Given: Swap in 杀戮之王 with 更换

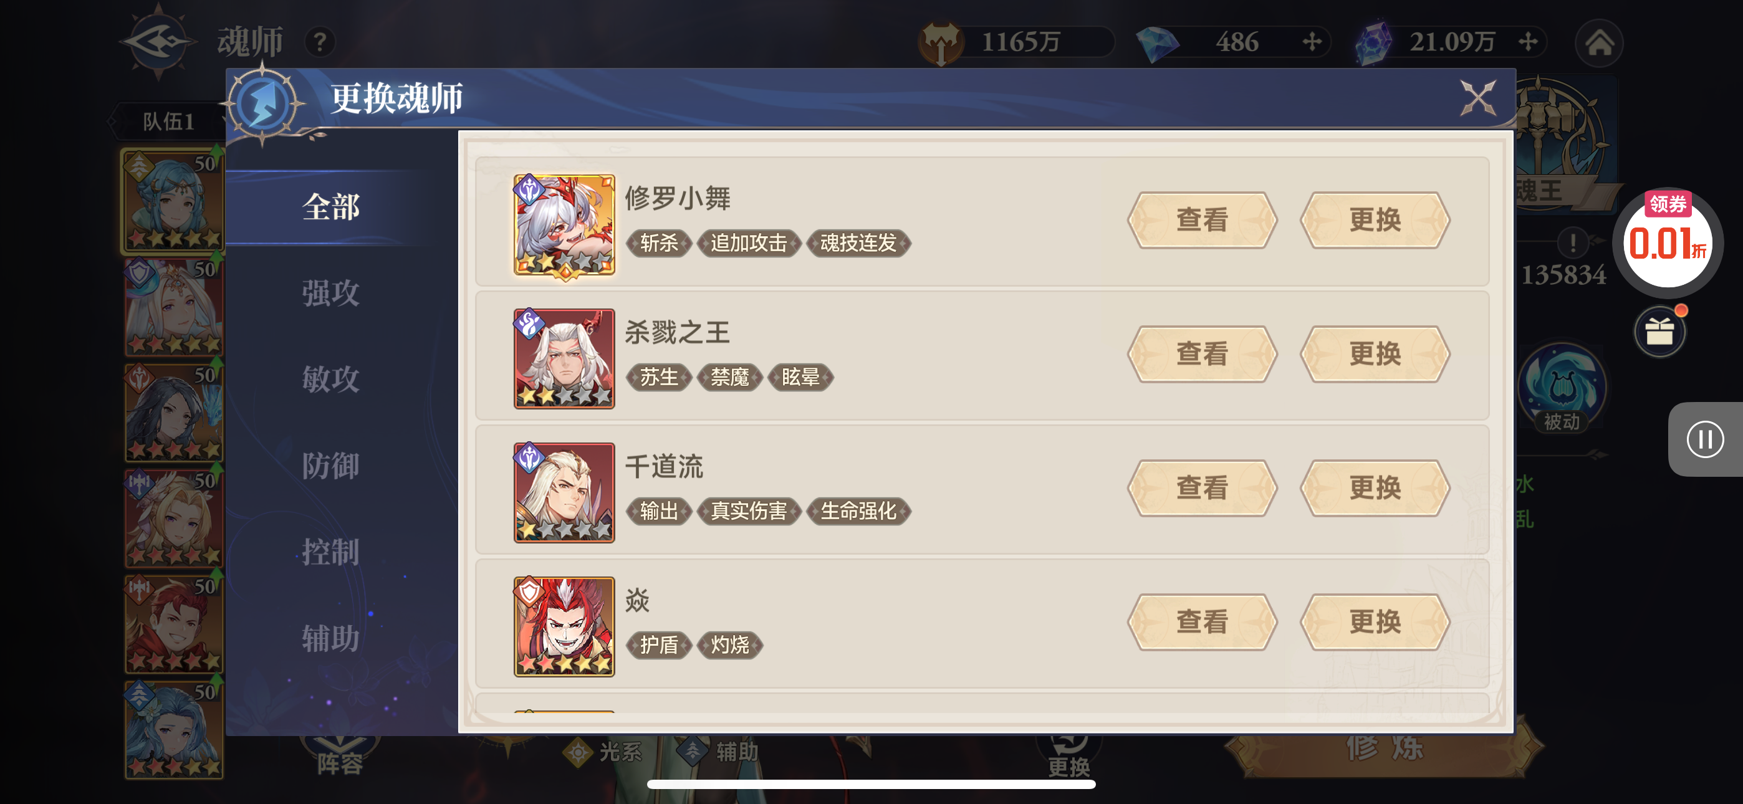Looking at the screenshot, I should point(1375,354).
